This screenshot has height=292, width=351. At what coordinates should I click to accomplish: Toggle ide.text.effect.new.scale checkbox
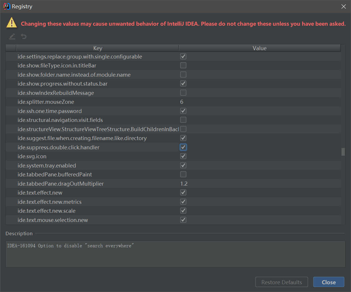click(183, 211)
